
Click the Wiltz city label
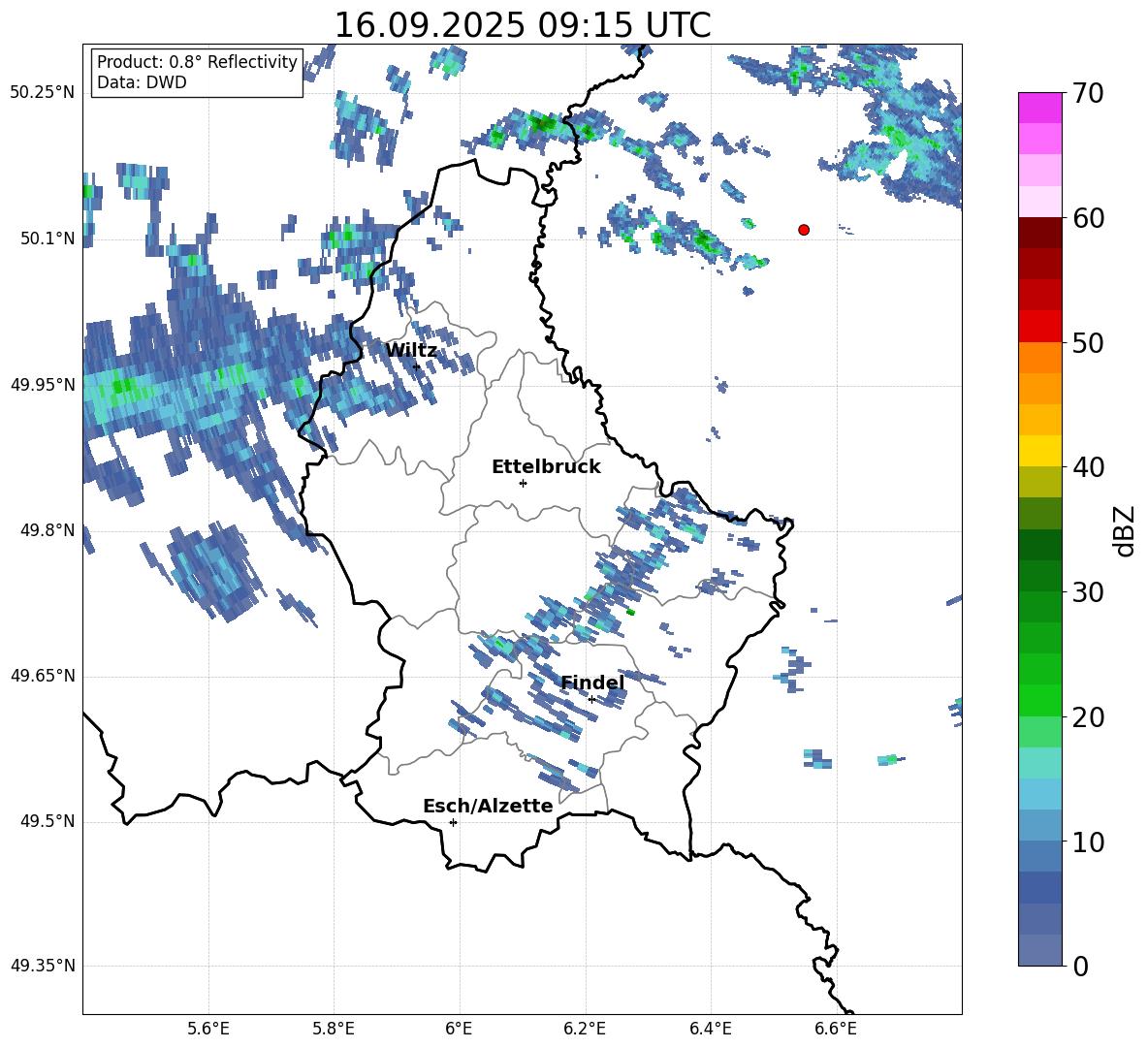coord(411,350)
